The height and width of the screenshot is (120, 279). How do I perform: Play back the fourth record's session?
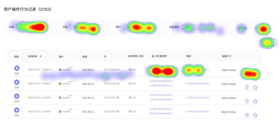(x=17, y=110)
